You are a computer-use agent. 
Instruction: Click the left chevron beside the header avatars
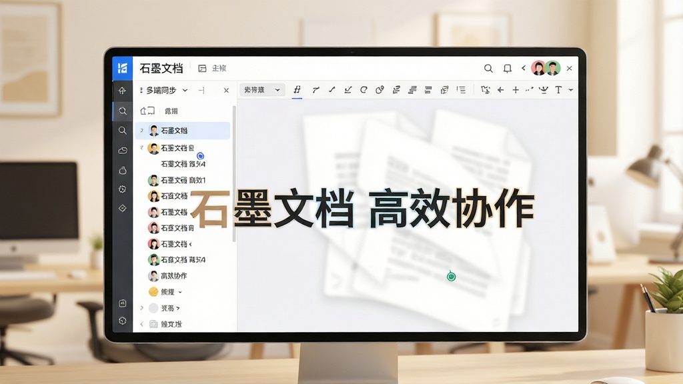pos(524,68)
